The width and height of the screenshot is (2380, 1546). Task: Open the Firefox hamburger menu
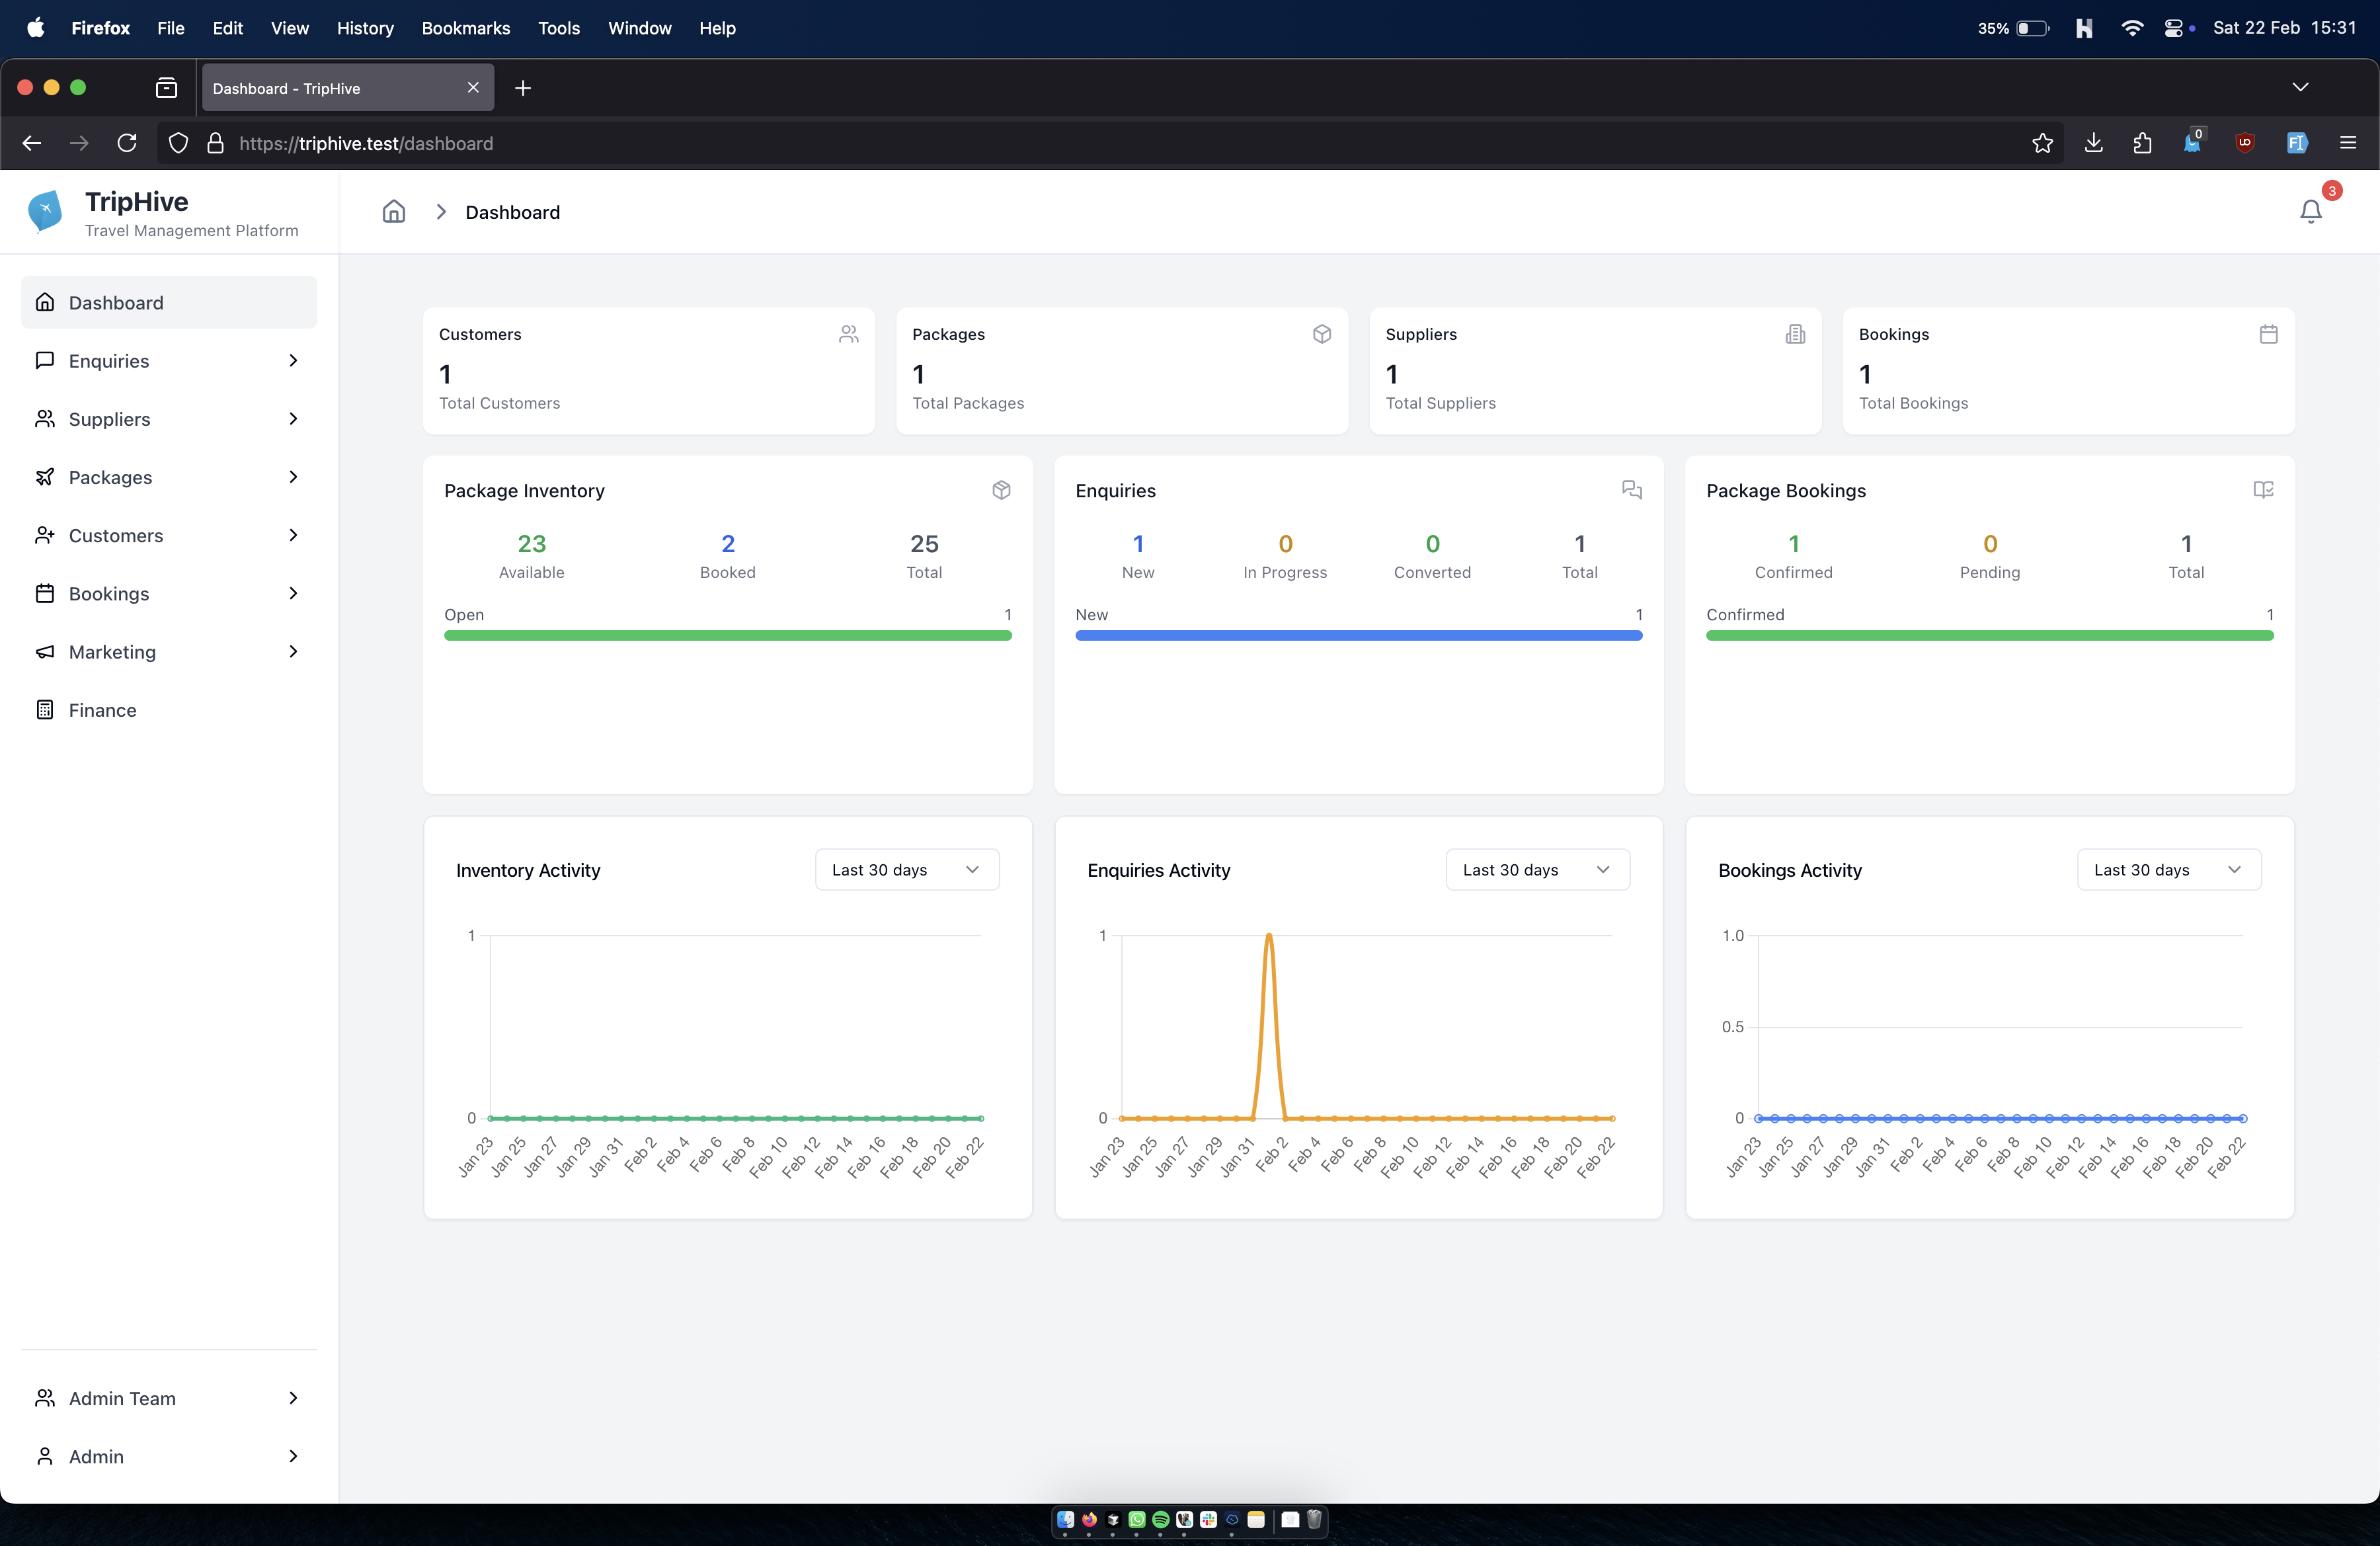click(2347, 143)
